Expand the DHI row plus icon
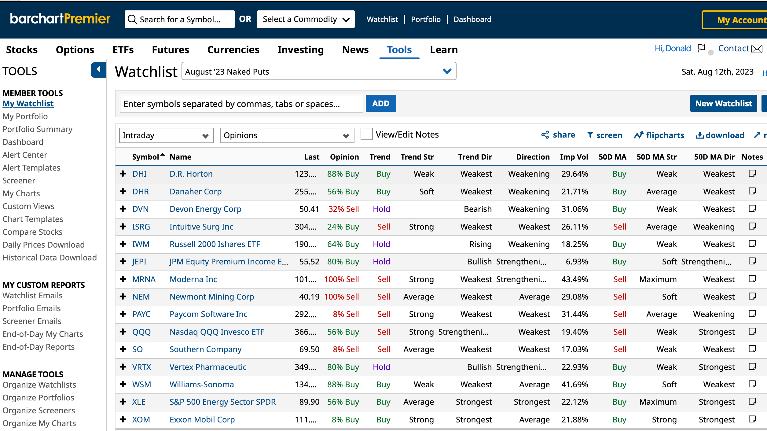 pyautogui.click(x=123, y=174)
